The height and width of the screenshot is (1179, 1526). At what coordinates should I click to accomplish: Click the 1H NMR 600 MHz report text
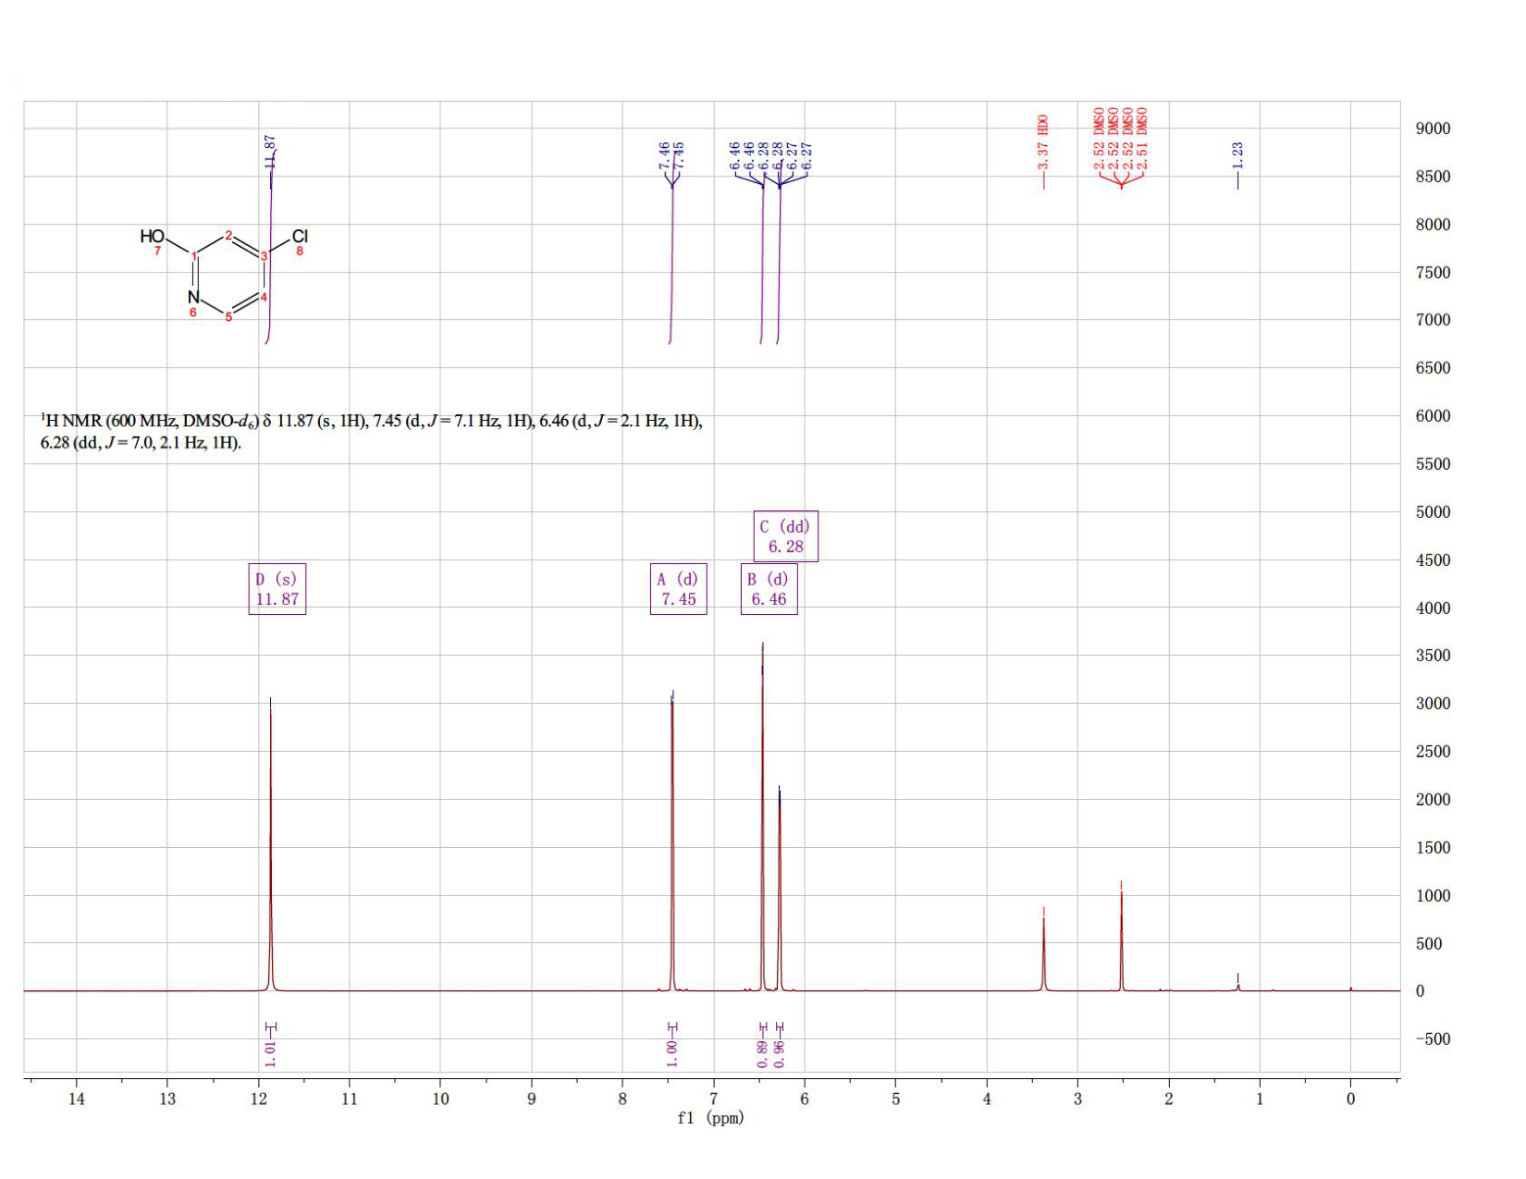(x=371, y=432)
